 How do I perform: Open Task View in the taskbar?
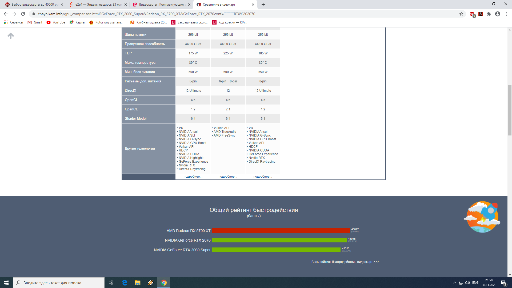click(x=111, y=283)
